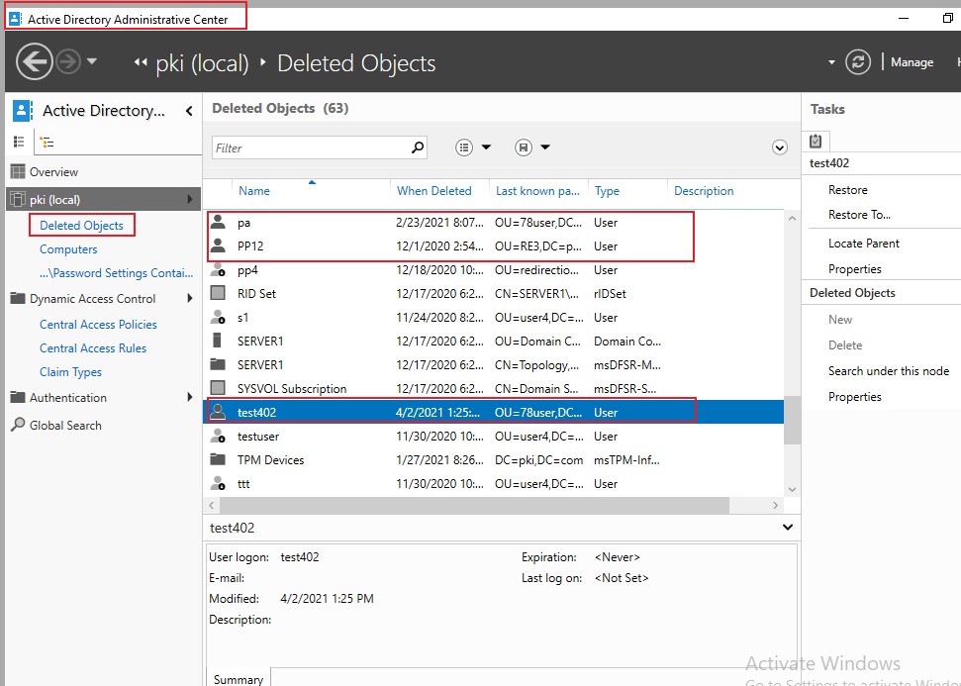This screenshot has height=686, width=961.
Task: Open dropdown arrow beside the save icon
Action: pyautogui.click(x=545, y=147)
